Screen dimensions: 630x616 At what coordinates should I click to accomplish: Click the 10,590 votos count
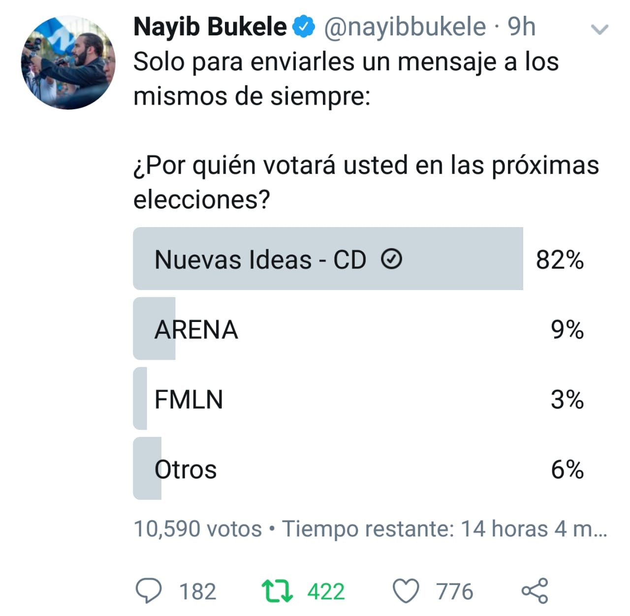point(198,529)
